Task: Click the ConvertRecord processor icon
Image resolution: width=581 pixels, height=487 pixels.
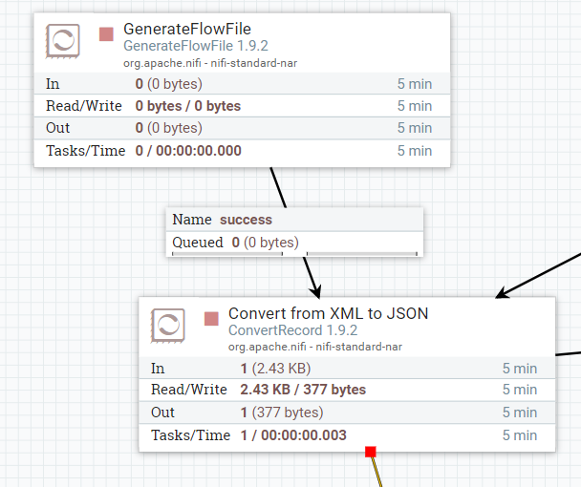Action: click(x=167, y=326)
